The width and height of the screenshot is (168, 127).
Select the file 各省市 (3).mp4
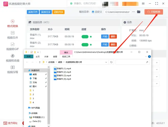point(62,75)
